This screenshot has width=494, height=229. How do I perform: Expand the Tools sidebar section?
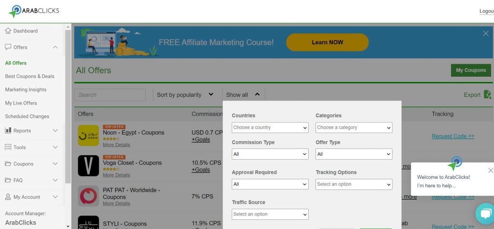pyautogui.click(x=55, y=147)
